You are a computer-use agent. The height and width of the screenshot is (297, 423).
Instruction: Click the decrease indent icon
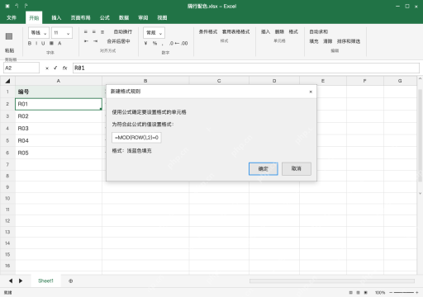click(86, 41)
